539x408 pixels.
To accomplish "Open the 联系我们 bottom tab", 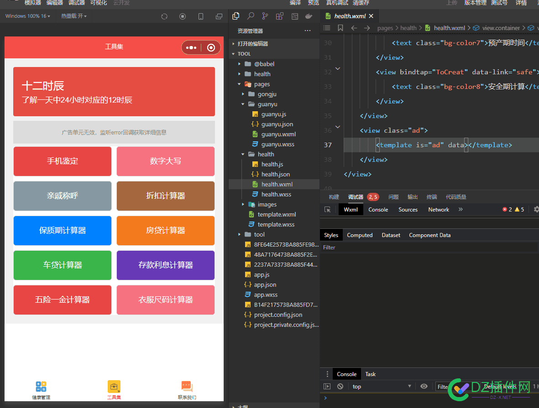I will tap(187, 391).
